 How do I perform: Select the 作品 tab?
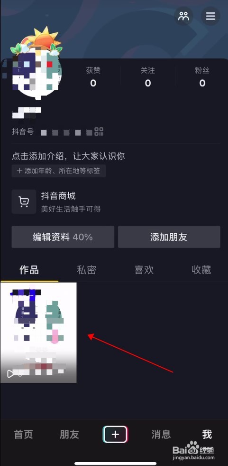pos(29,270)
